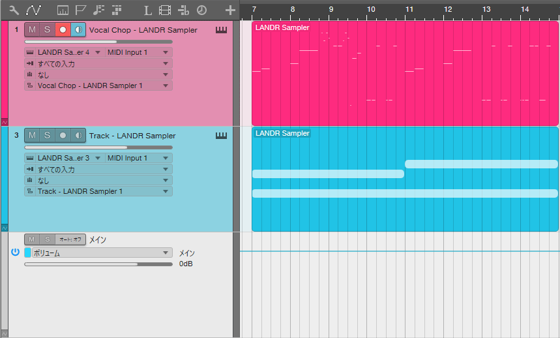
Task: Enable monitor on Track - LANDR Sampler
Action: [x=78, y=136]
